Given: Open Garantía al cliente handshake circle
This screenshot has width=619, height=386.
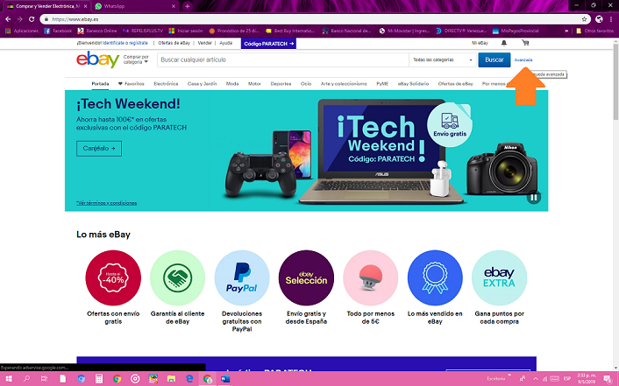Looking at the screenshot, I should (177, 277).
